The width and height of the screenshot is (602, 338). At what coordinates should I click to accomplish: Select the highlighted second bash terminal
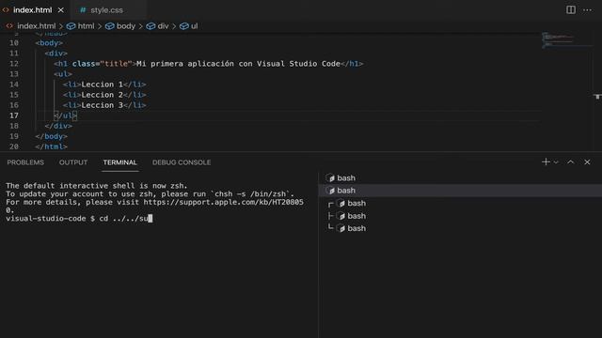460,191
